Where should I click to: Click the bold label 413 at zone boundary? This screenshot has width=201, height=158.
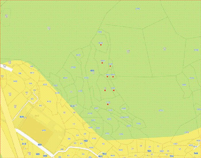coord(72,106)
